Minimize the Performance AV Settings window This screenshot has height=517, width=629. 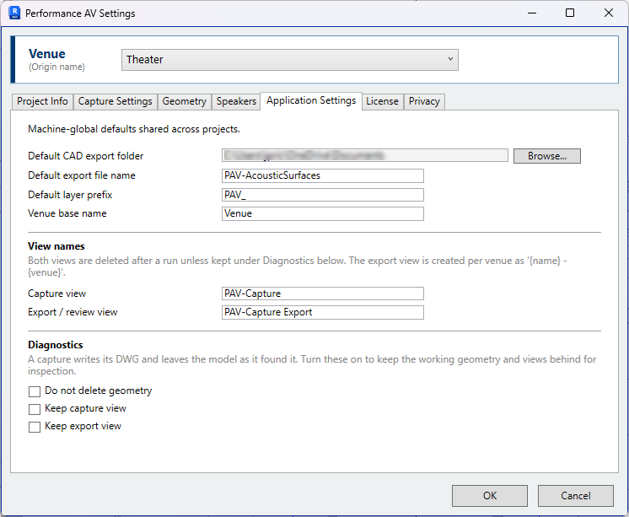click(532, 13)
